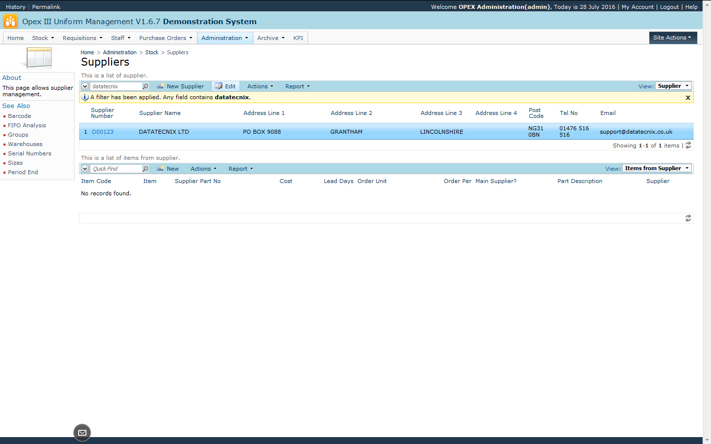Open supplier D00123 link

[x=103, y=132]
